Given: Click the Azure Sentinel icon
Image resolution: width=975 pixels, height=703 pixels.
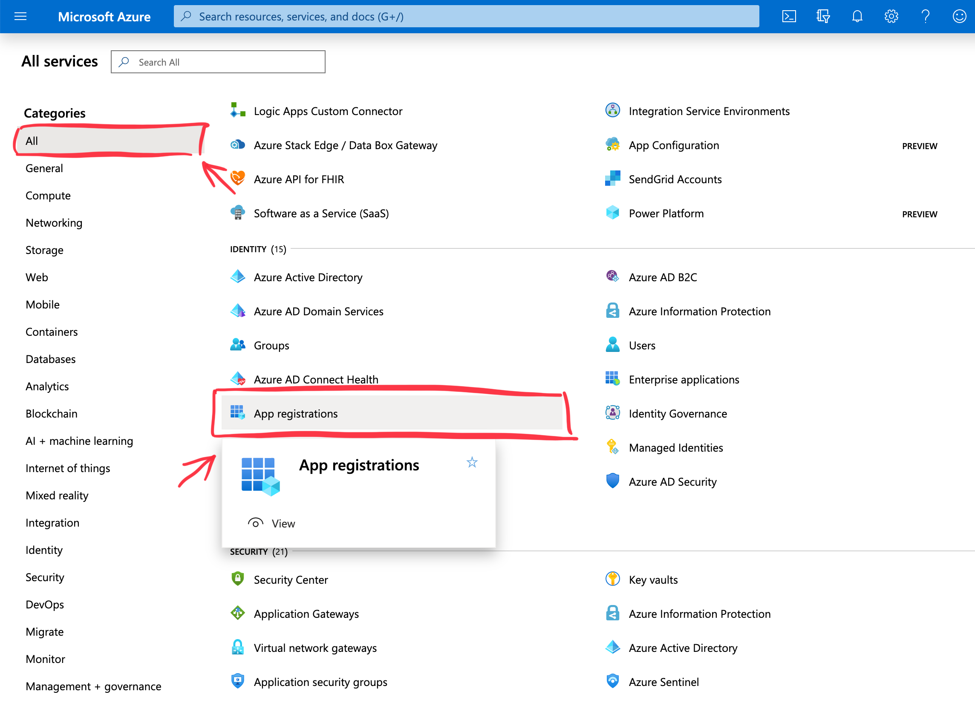Looking at the screenshot, I should pos(613,681).
